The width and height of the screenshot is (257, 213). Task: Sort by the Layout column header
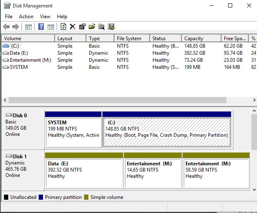pyautogui.click(x=71, y=38)
